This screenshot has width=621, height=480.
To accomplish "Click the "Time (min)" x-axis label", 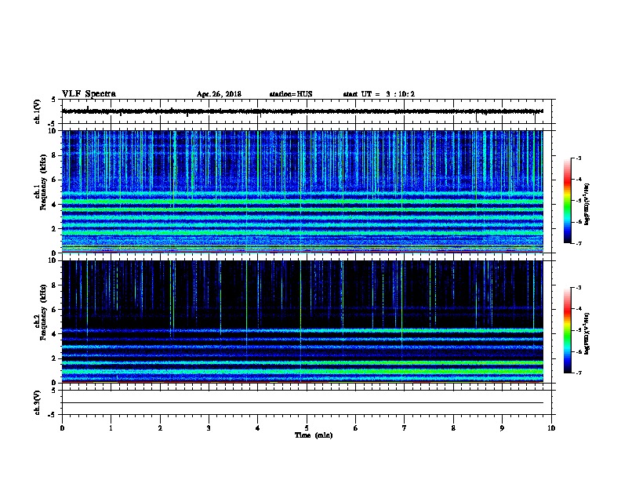I will tap(314, 435).
